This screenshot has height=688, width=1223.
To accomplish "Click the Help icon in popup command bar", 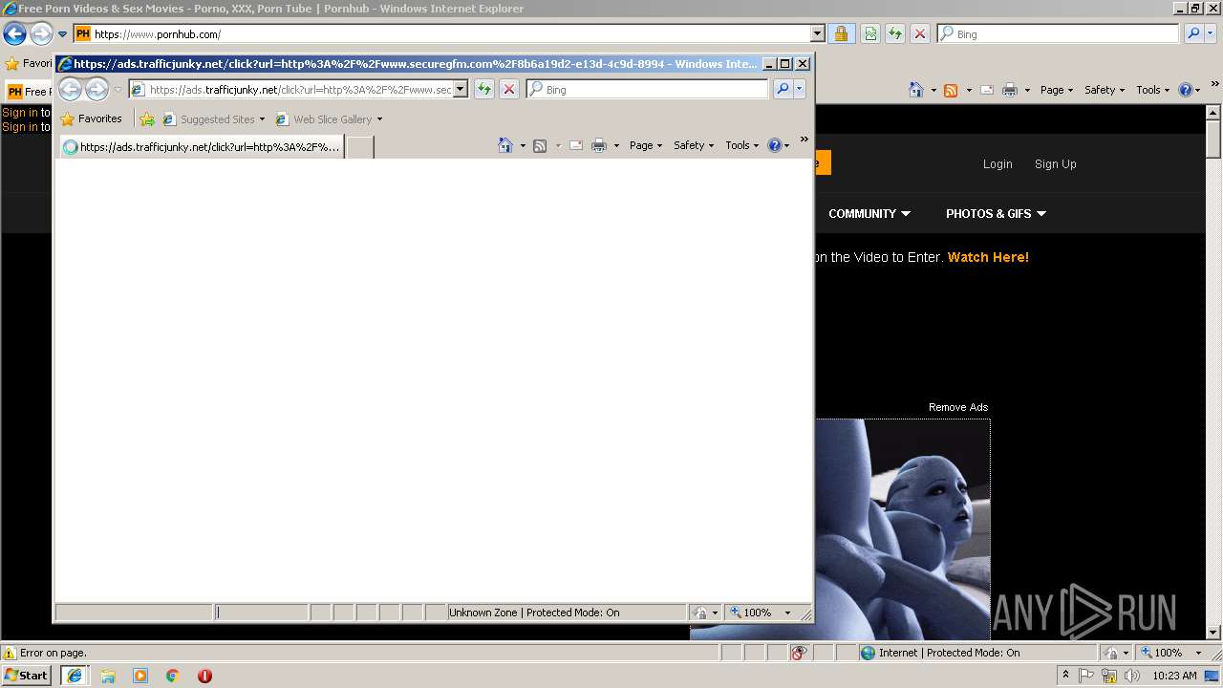I will point(774,145).
